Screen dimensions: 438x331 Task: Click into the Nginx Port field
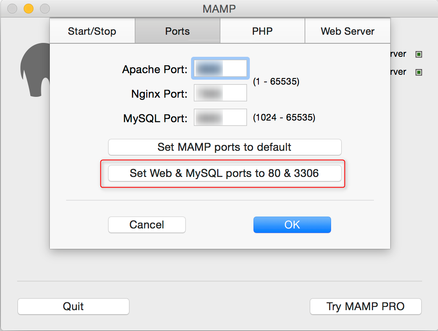click(x=220, y=93)
